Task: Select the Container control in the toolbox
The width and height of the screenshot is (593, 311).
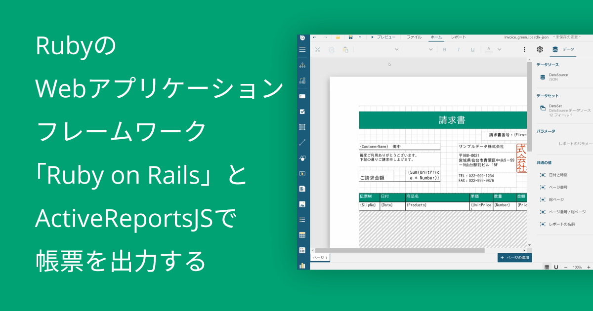Action: (x=302, y=127)
